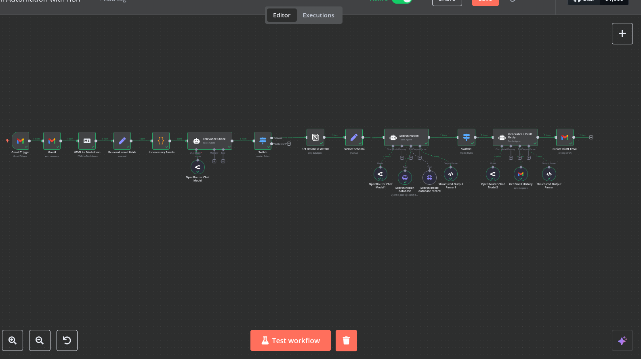Screen dimensions: 641x359
Task: Click the Relevant output connector of Switch
Action: (271, 138)
